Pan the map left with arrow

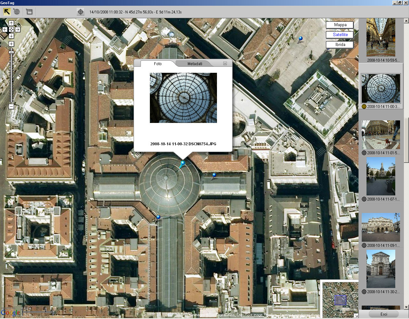[5, 29]
